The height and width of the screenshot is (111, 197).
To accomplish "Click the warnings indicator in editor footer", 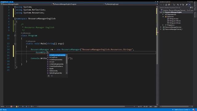I will (17, 107).
